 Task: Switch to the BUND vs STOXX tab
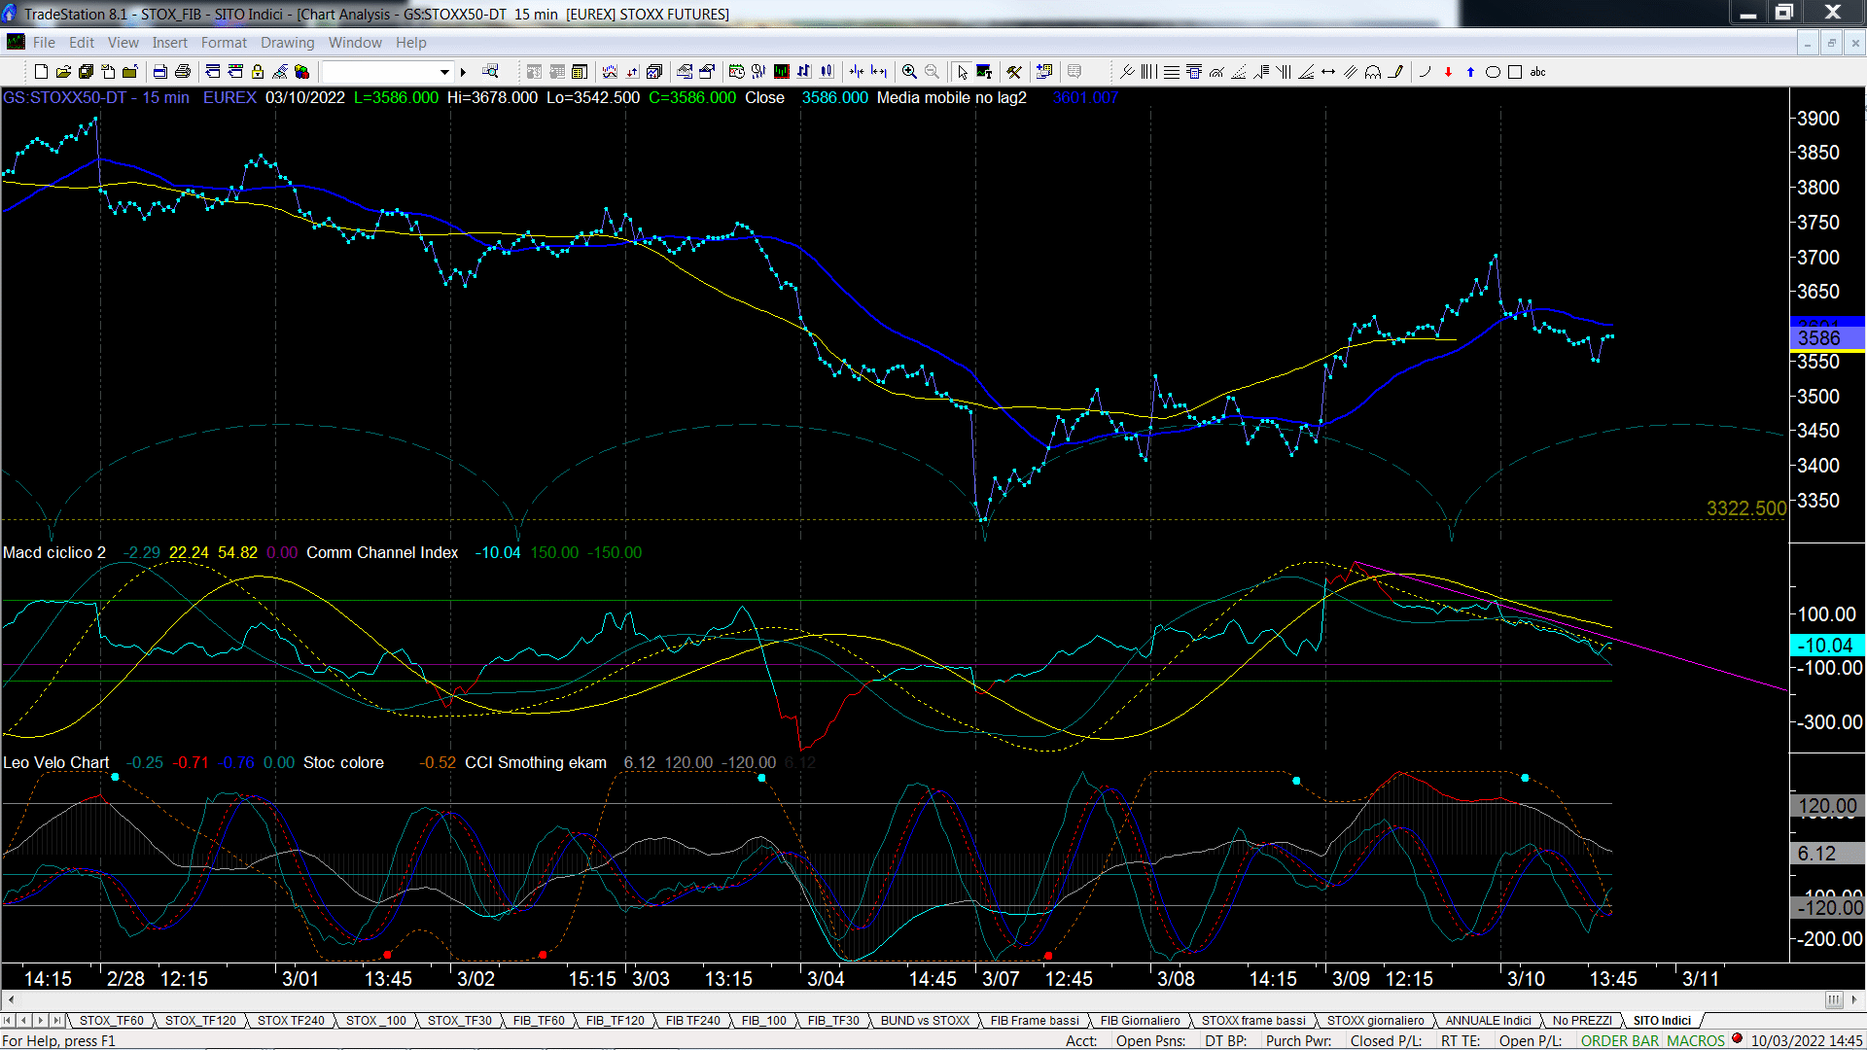pos(925,1021)
